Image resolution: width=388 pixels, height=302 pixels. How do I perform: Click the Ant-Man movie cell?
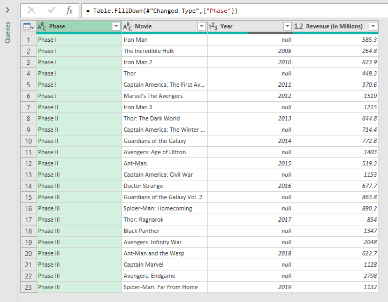(x=164, y=164)
